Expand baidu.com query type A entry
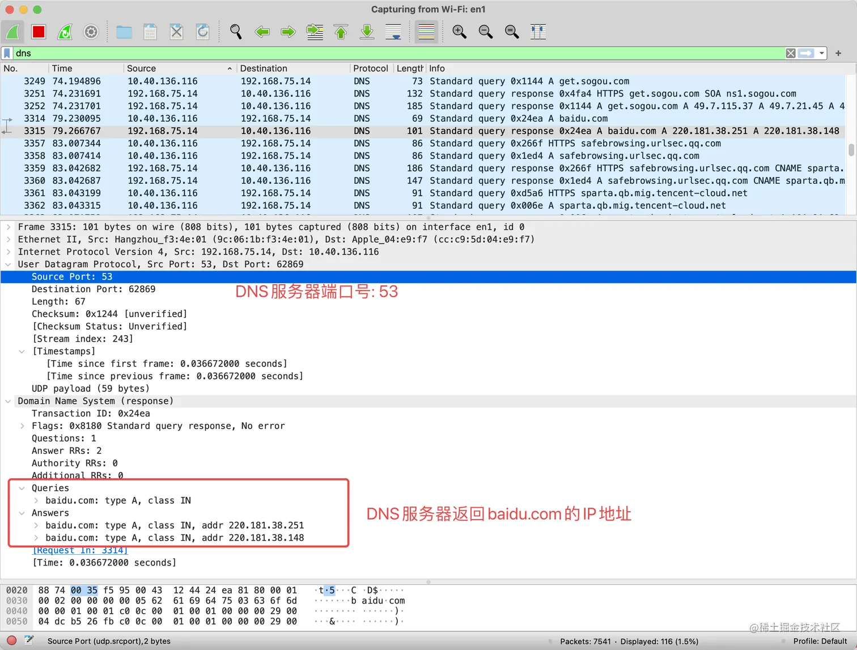Screen dimensions: 857x650 [36, 501]
